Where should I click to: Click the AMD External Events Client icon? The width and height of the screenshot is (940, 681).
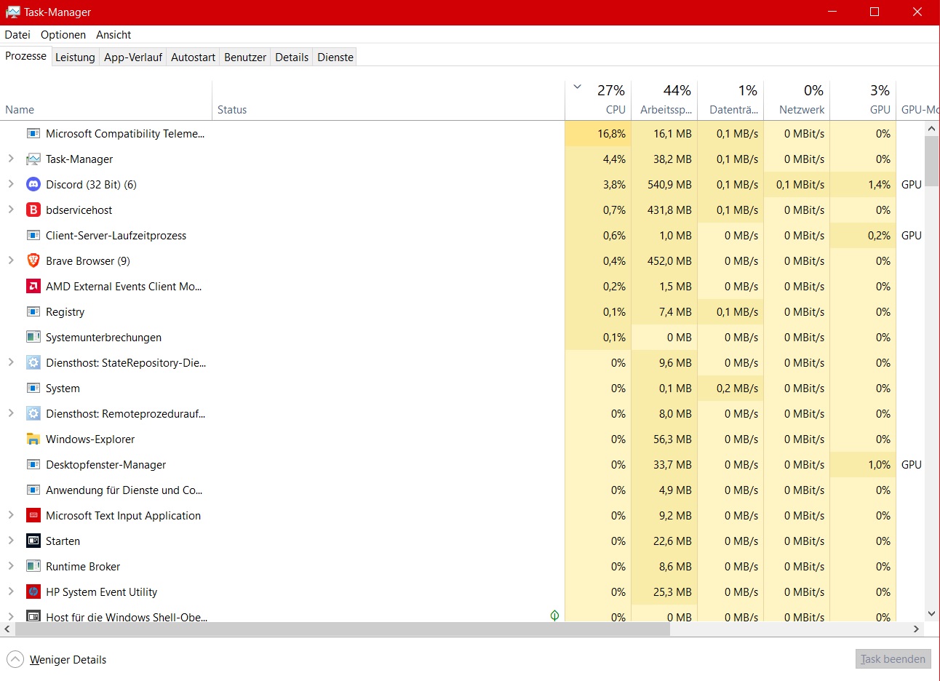coord(33,287)
